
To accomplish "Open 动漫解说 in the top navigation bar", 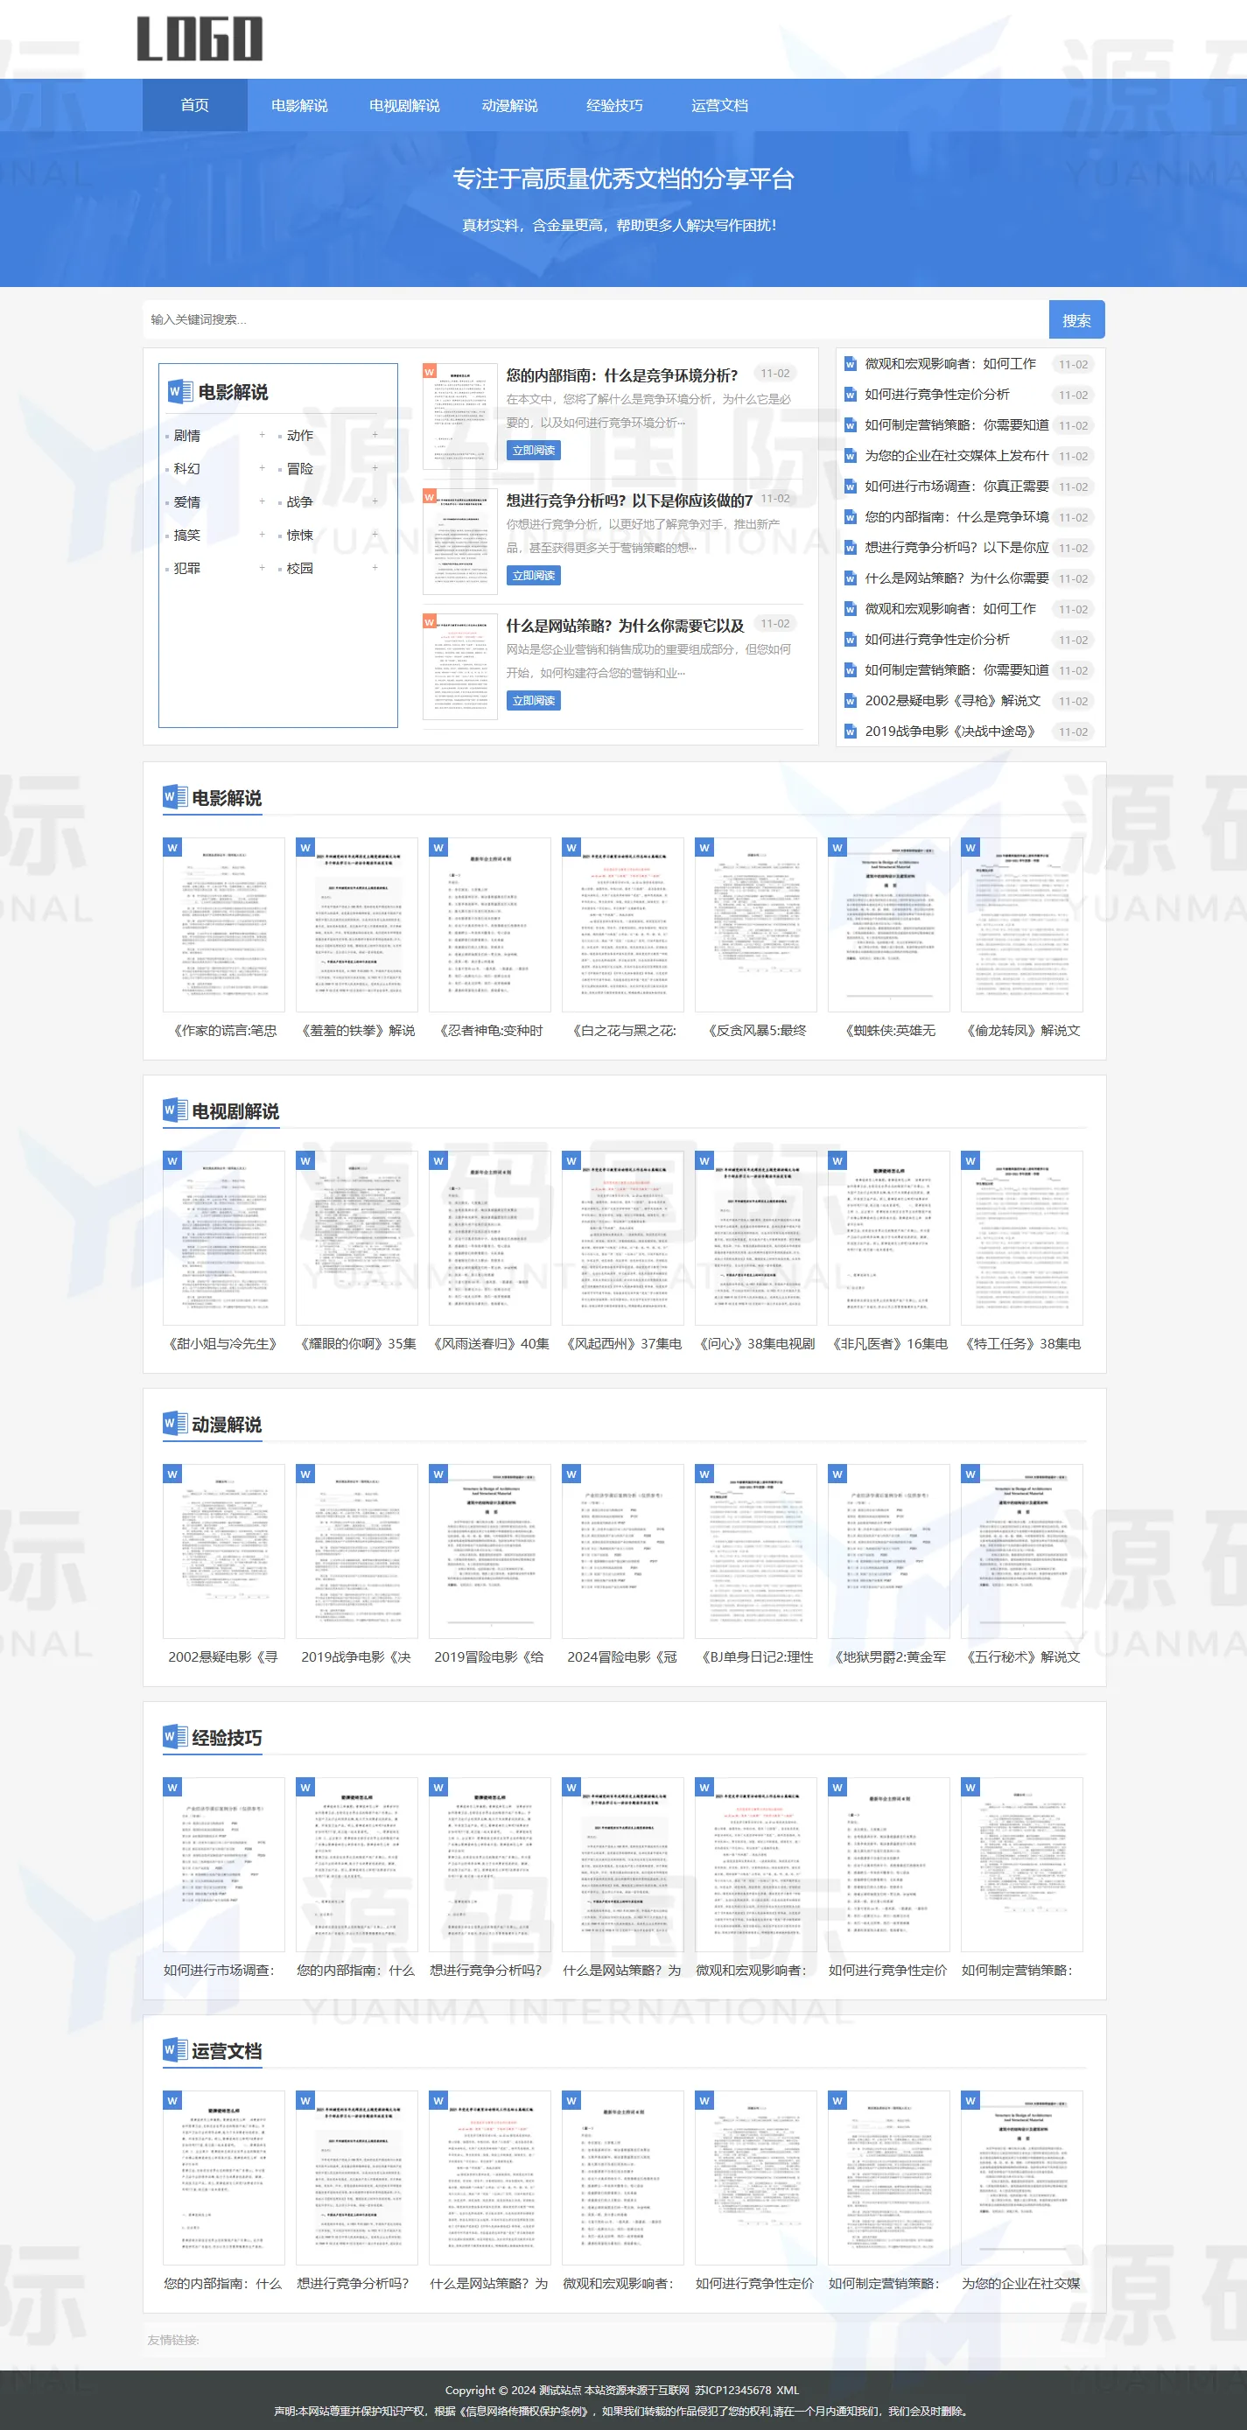I will tap(509, 105).
